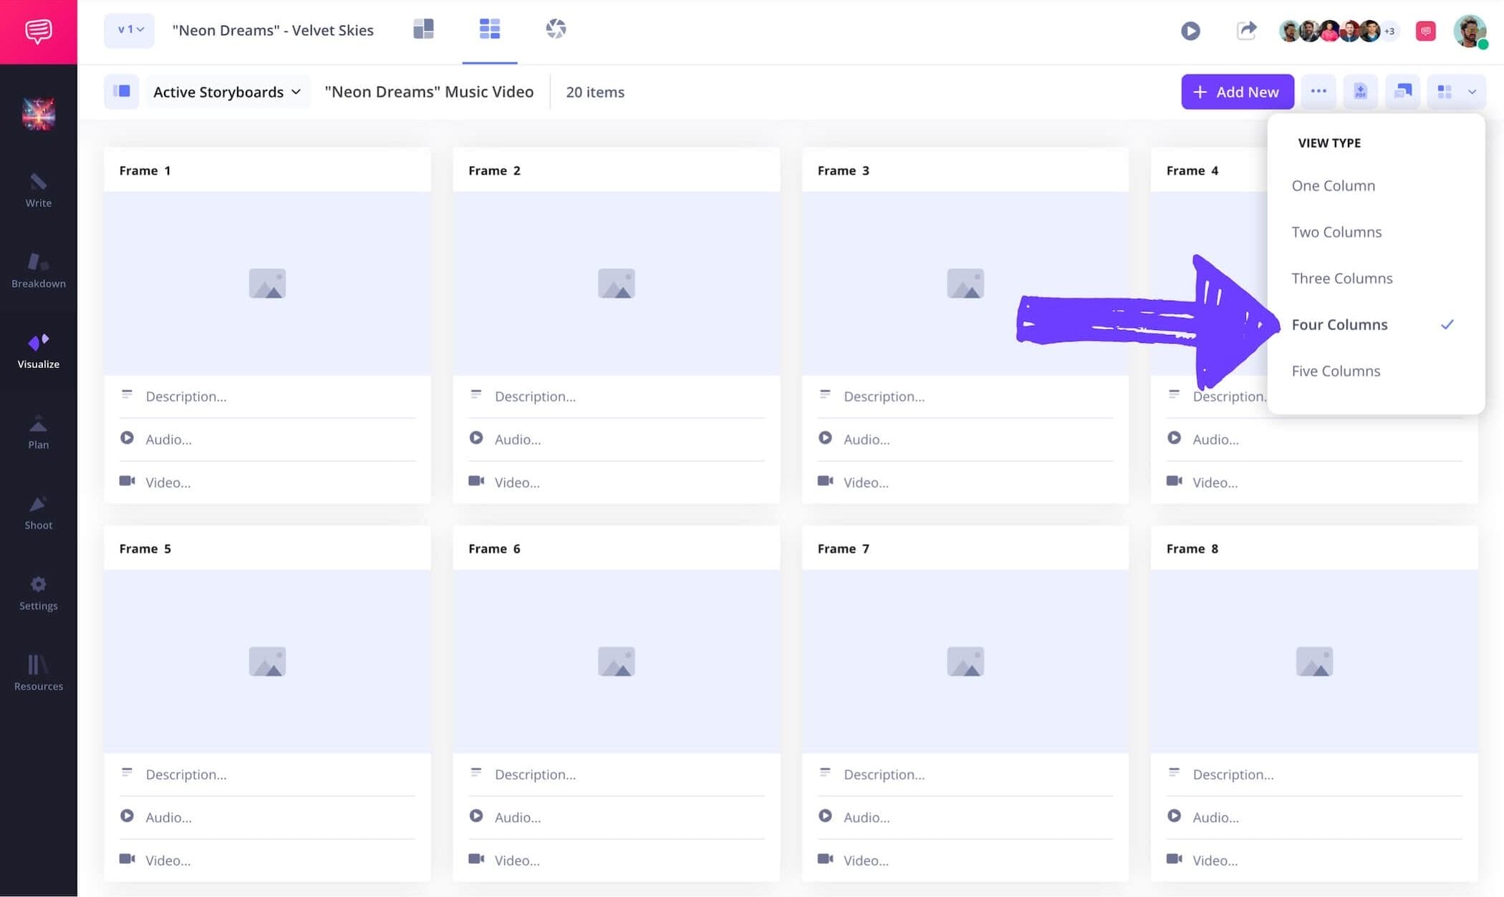Select Five Columns view type

pyautogui.click(x=1336, y=371)
